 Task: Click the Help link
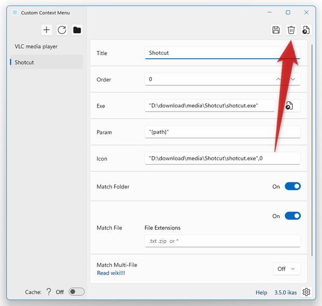tap(261, 293)
